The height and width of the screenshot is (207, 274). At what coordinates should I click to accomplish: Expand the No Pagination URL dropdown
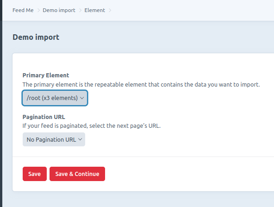54,139
